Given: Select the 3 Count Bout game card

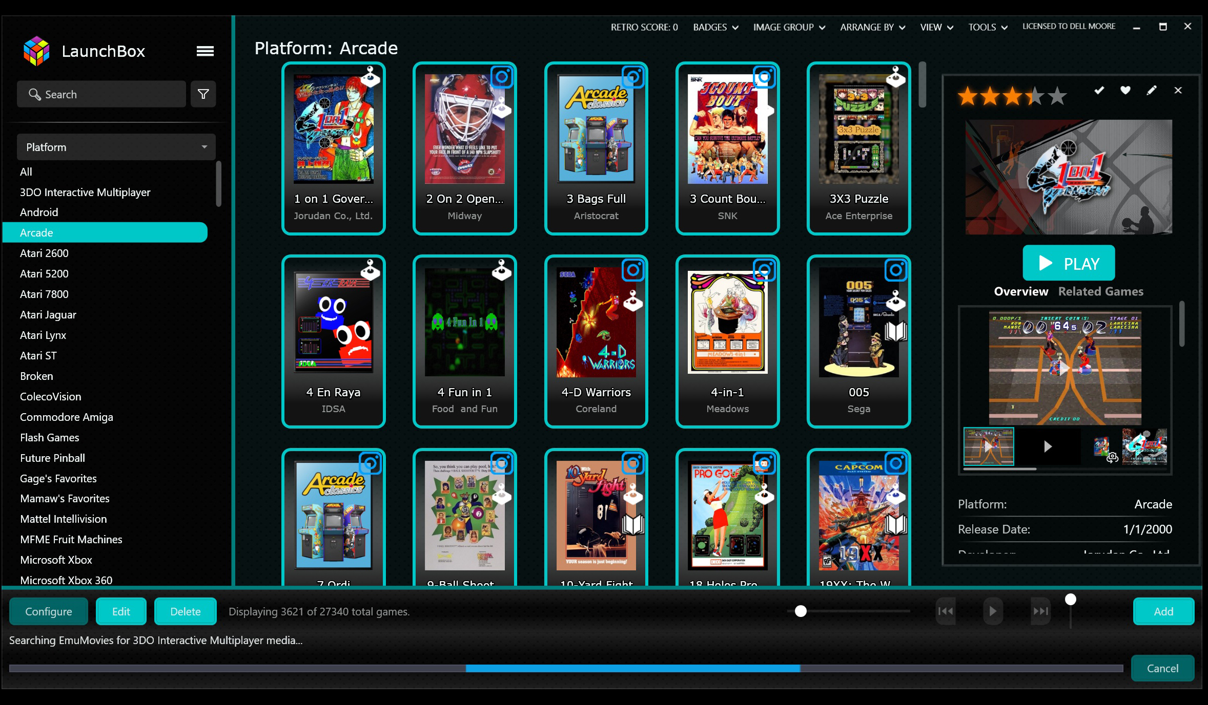Looking at the screenshot, I should (727, 148).
